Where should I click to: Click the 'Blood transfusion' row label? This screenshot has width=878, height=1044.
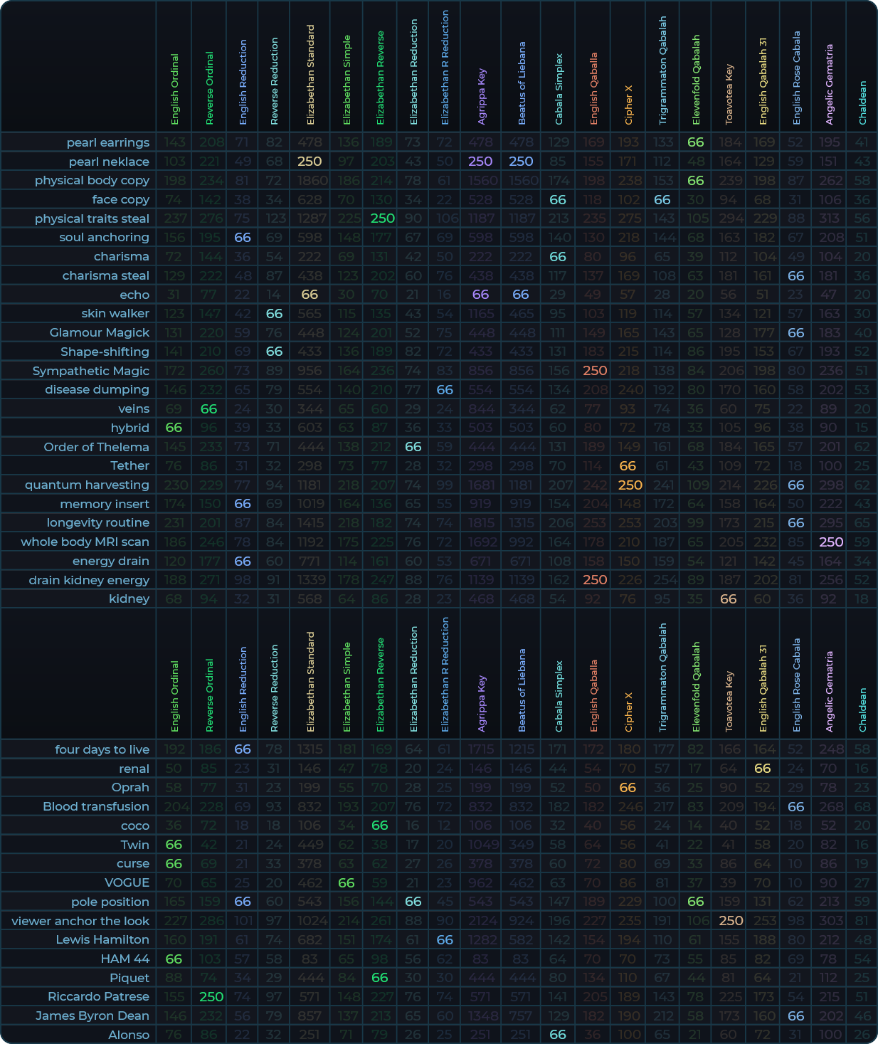[96, 806]
